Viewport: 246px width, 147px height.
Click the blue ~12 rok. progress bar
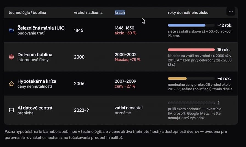[x=191, y=25]
